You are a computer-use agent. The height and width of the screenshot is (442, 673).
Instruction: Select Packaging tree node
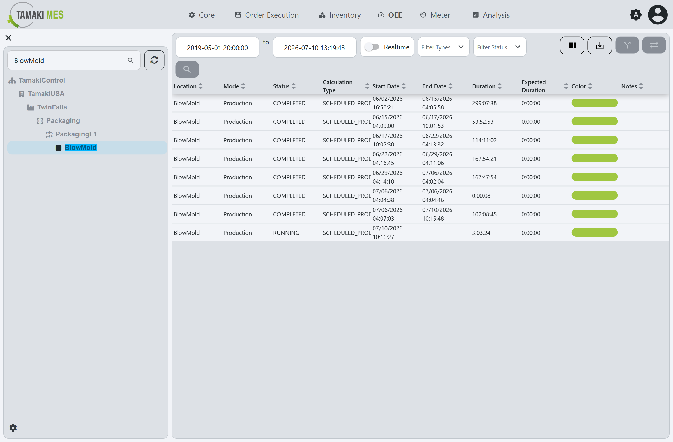click(63, 121)
